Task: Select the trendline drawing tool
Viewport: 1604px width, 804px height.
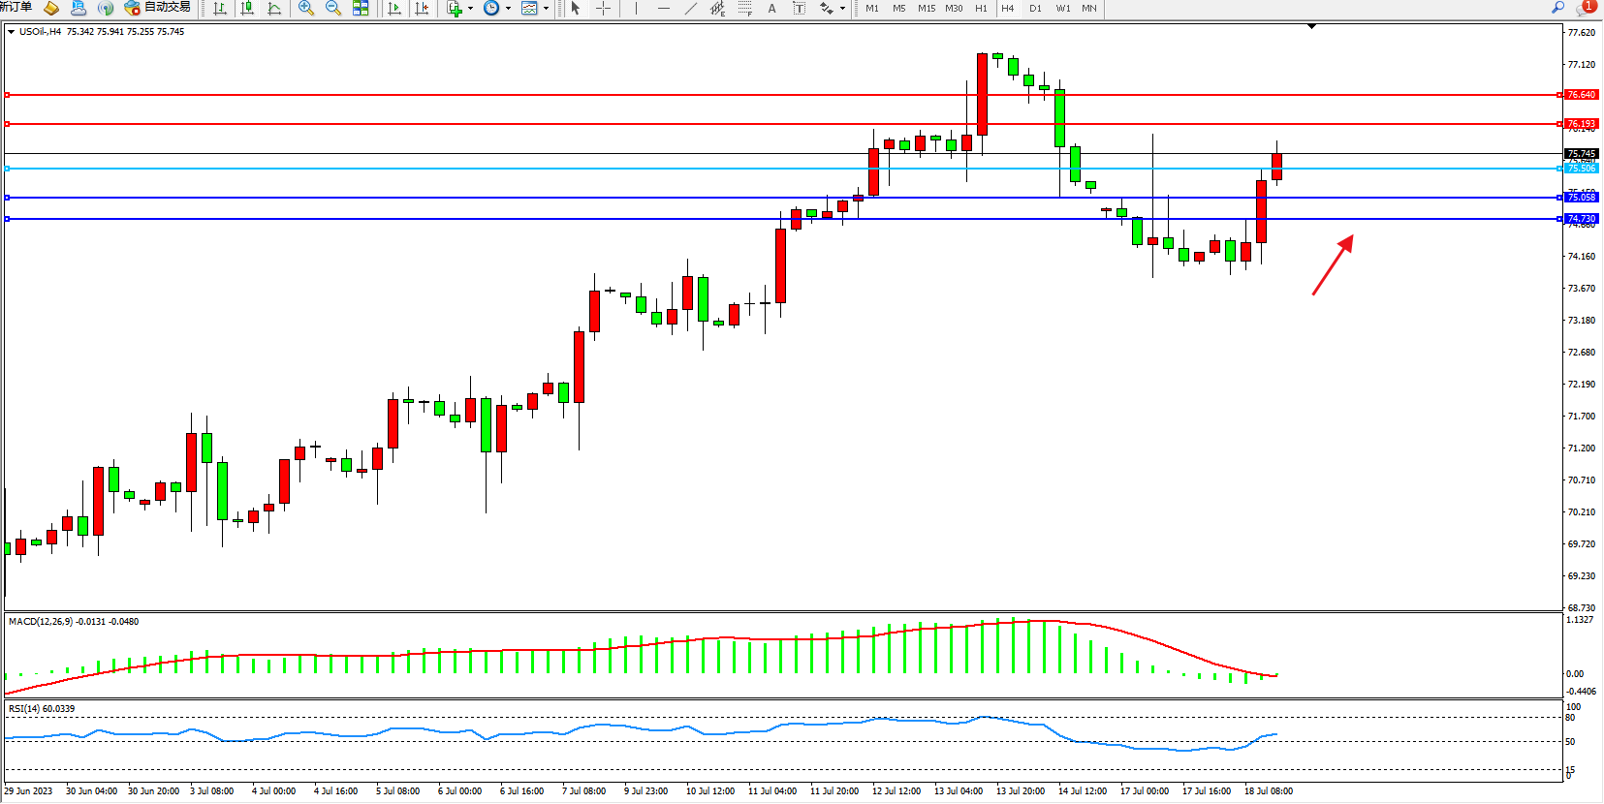Action: [690, 8]
